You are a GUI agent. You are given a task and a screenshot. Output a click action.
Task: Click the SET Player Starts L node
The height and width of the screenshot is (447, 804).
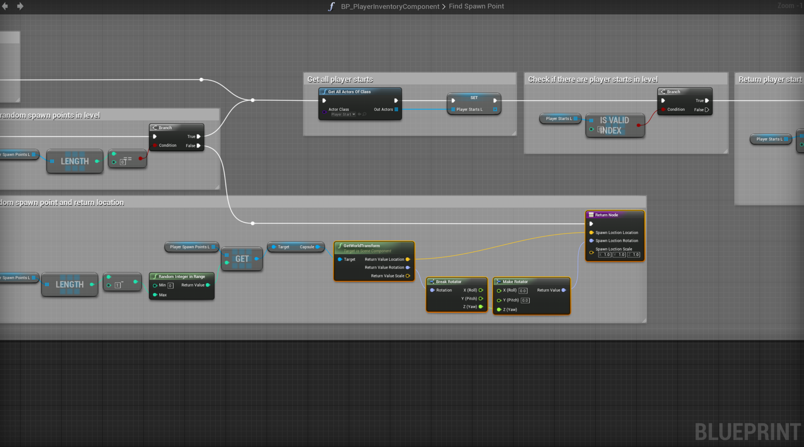click(x=474, y=98)
